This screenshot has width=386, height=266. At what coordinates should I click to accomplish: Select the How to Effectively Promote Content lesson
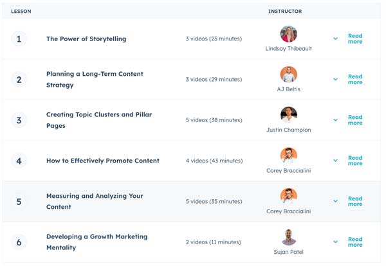click(102, 161)
